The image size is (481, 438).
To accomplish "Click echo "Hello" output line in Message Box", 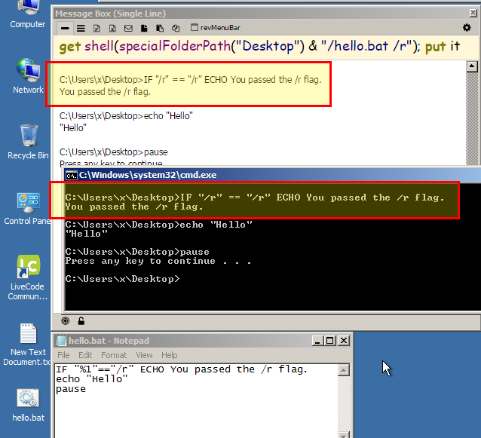I will point(126,116).
